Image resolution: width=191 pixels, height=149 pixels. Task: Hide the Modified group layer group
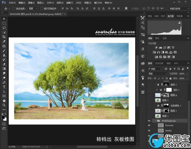point(149,121)
